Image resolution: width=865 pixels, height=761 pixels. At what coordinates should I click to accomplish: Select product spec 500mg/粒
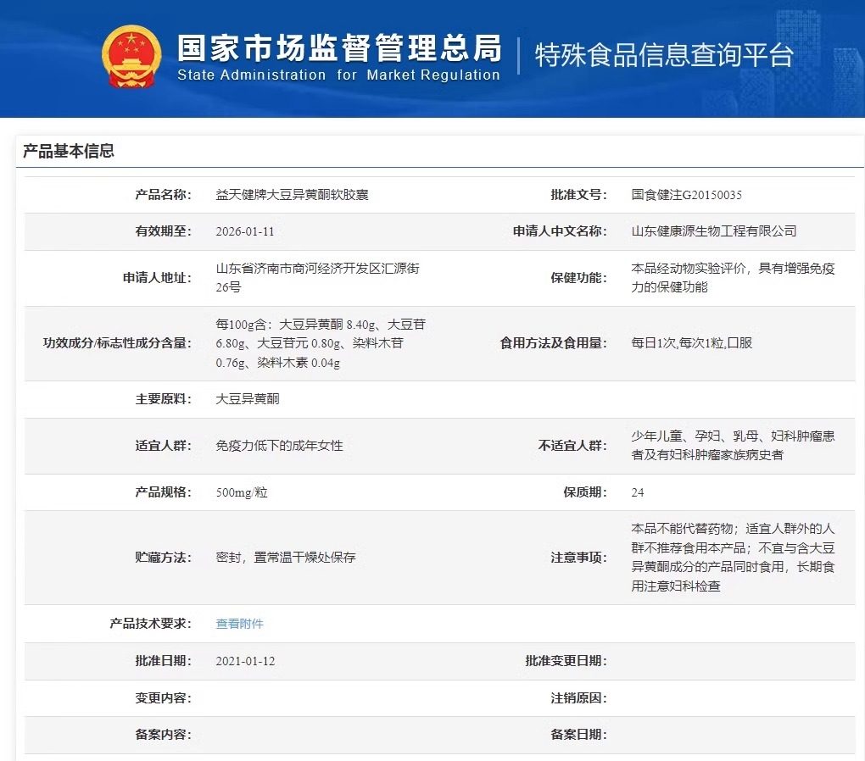[x=242, y=492]
